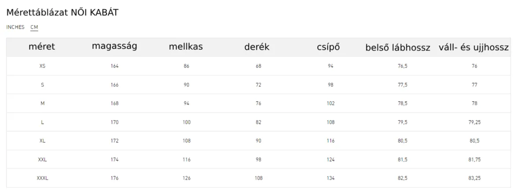This screenshot has width=529, height=195.
Task: Select the "mellkas" column header
Action: point(186,47)
